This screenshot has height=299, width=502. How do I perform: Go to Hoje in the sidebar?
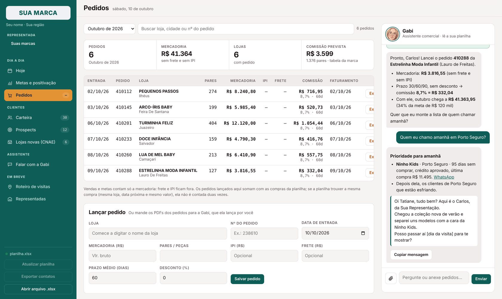pos(38,71)
